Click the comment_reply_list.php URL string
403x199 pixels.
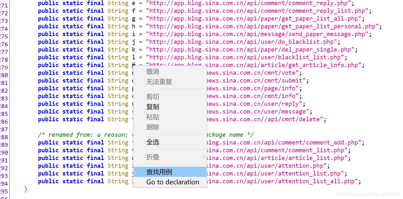coord(257,11)
